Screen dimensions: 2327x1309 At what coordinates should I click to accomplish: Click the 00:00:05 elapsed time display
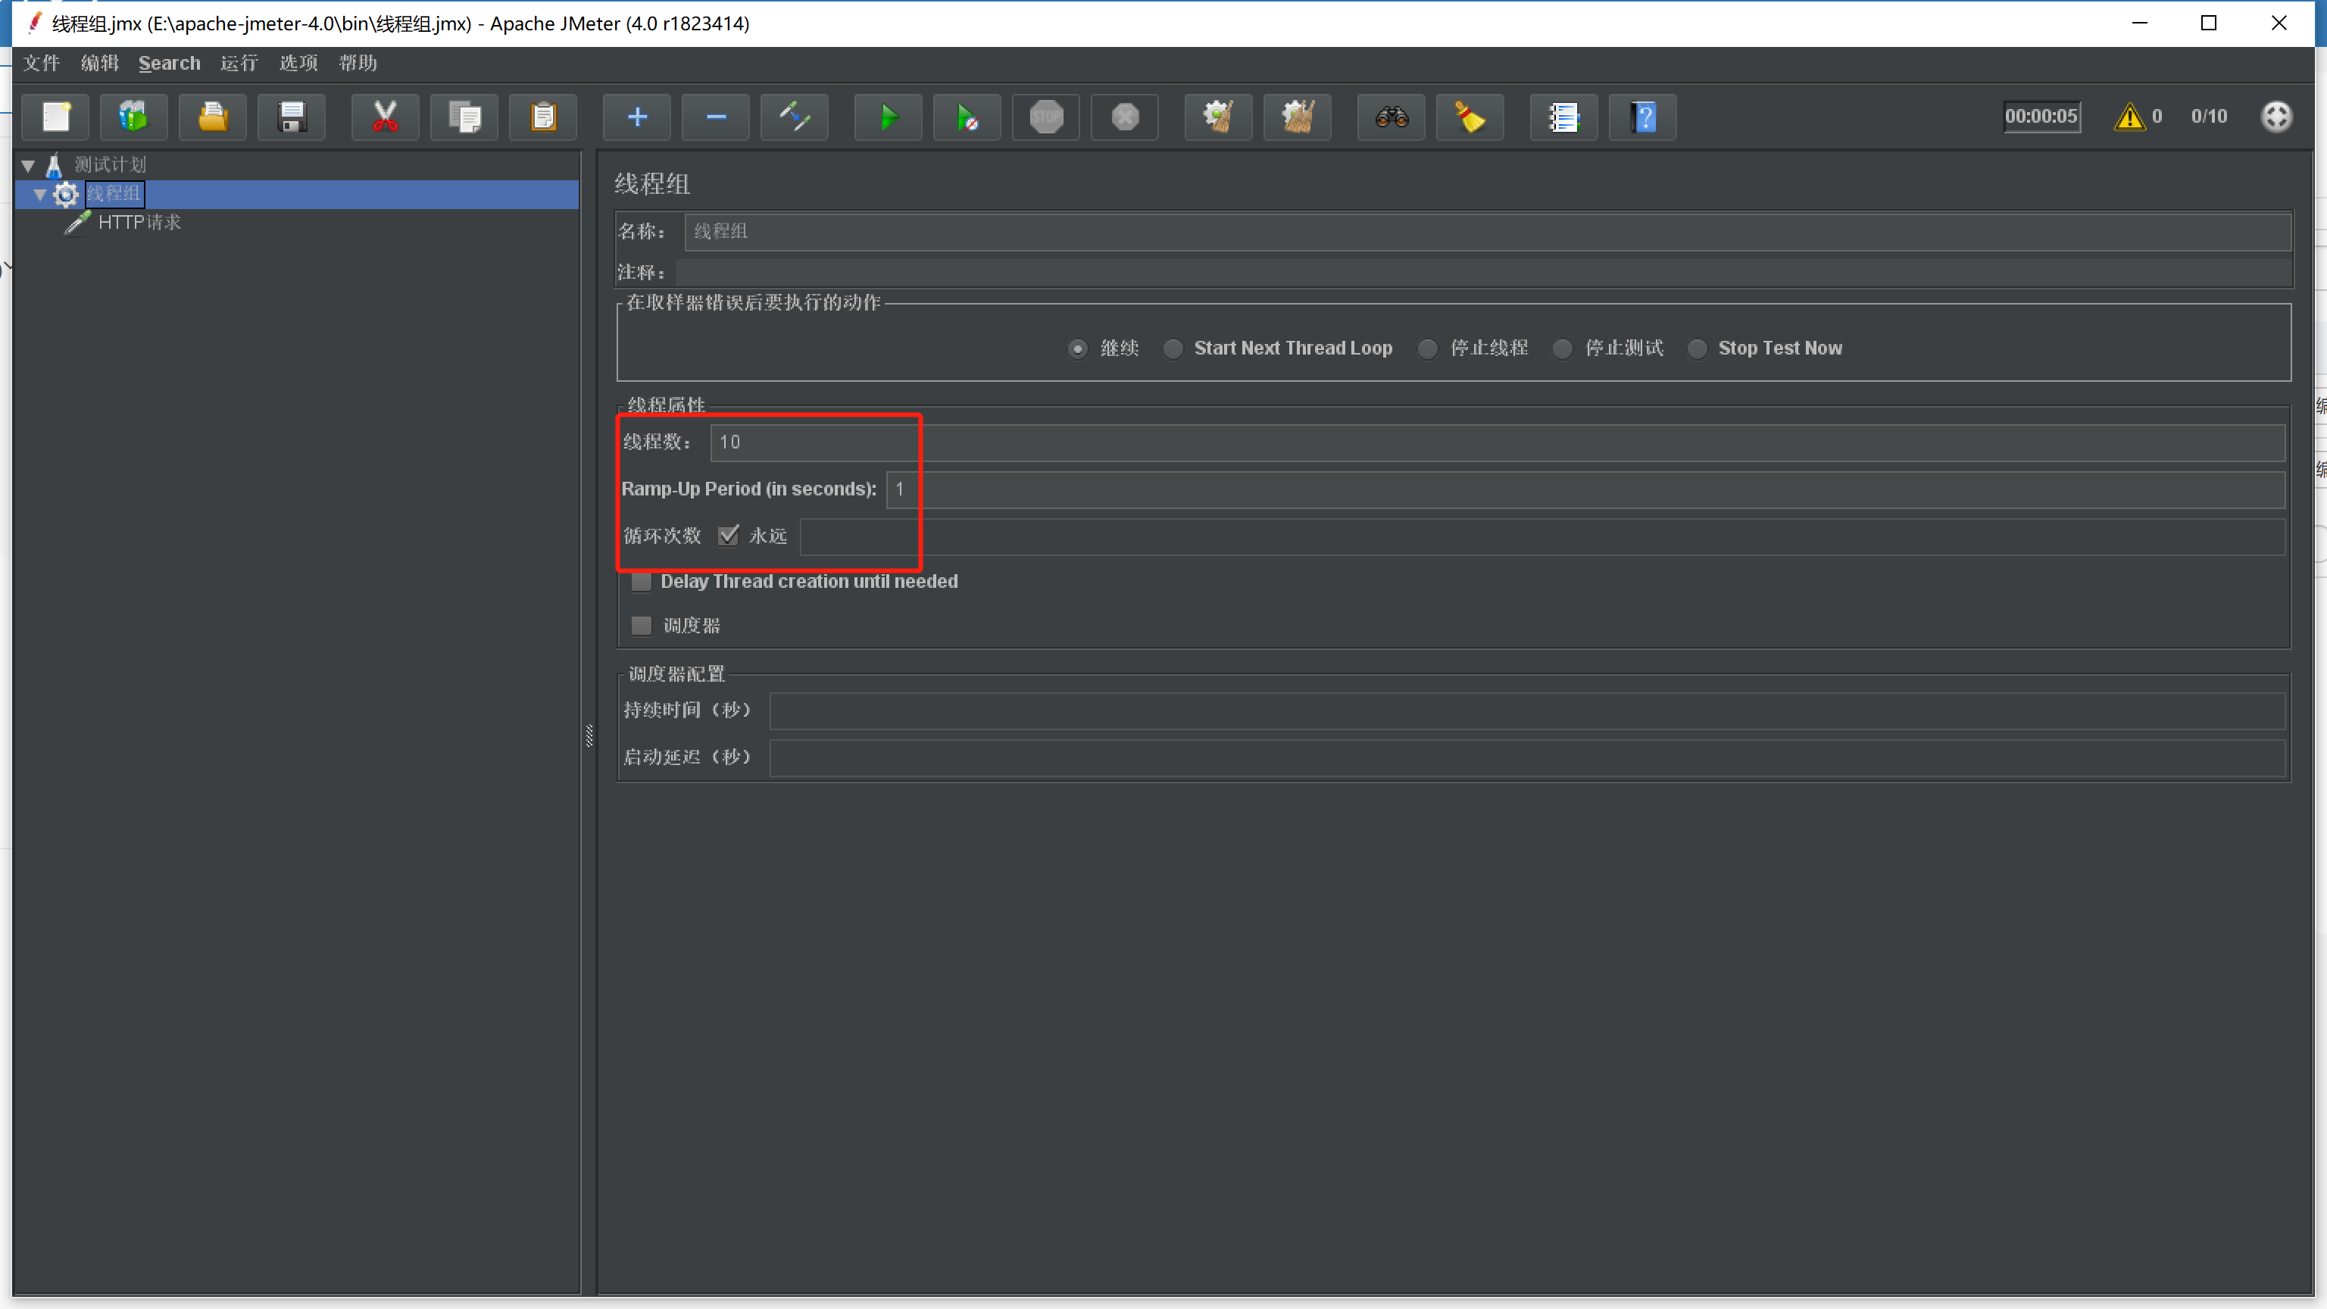pos(2041,116)
